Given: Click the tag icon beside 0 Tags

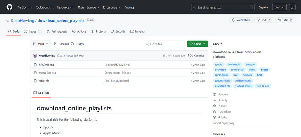Looking at the screenshot, I should 72,44.
